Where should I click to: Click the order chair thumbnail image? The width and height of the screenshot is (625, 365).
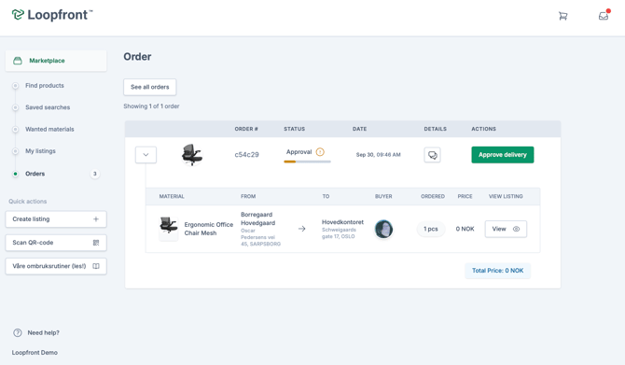click(x=192, y=155)
